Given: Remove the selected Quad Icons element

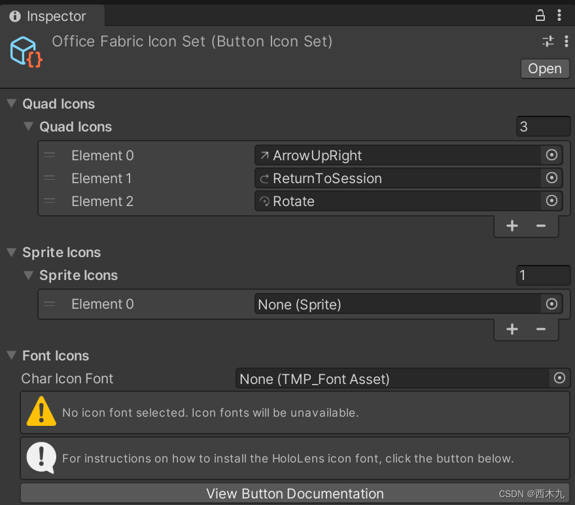Looking at the screenshot, I should click(541, 226).
